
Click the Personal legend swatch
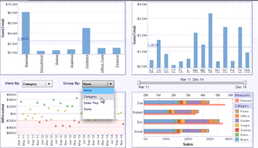[237, 111]
